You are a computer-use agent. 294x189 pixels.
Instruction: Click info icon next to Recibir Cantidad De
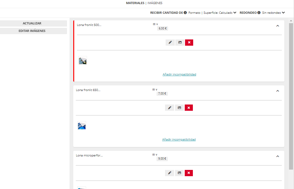185,13
